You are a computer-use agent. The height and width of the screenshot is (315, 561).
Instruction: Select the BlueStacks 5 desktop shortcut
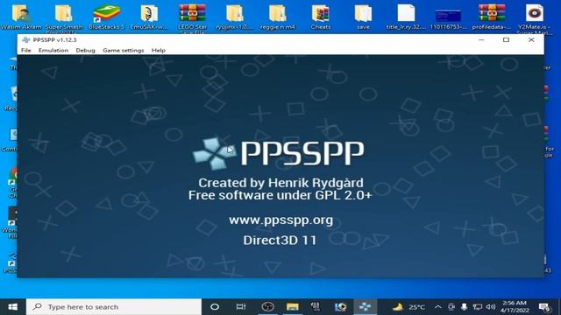tap(107, 17)
